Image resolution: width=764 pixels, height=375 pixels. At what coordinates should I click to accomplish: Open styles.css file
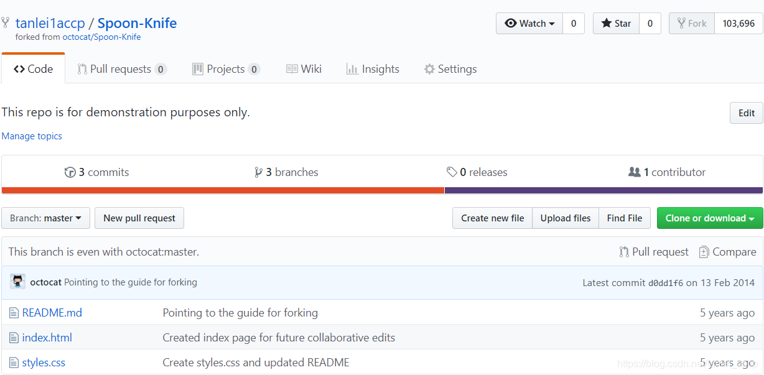pyautogui.click(x=44, y=363)
